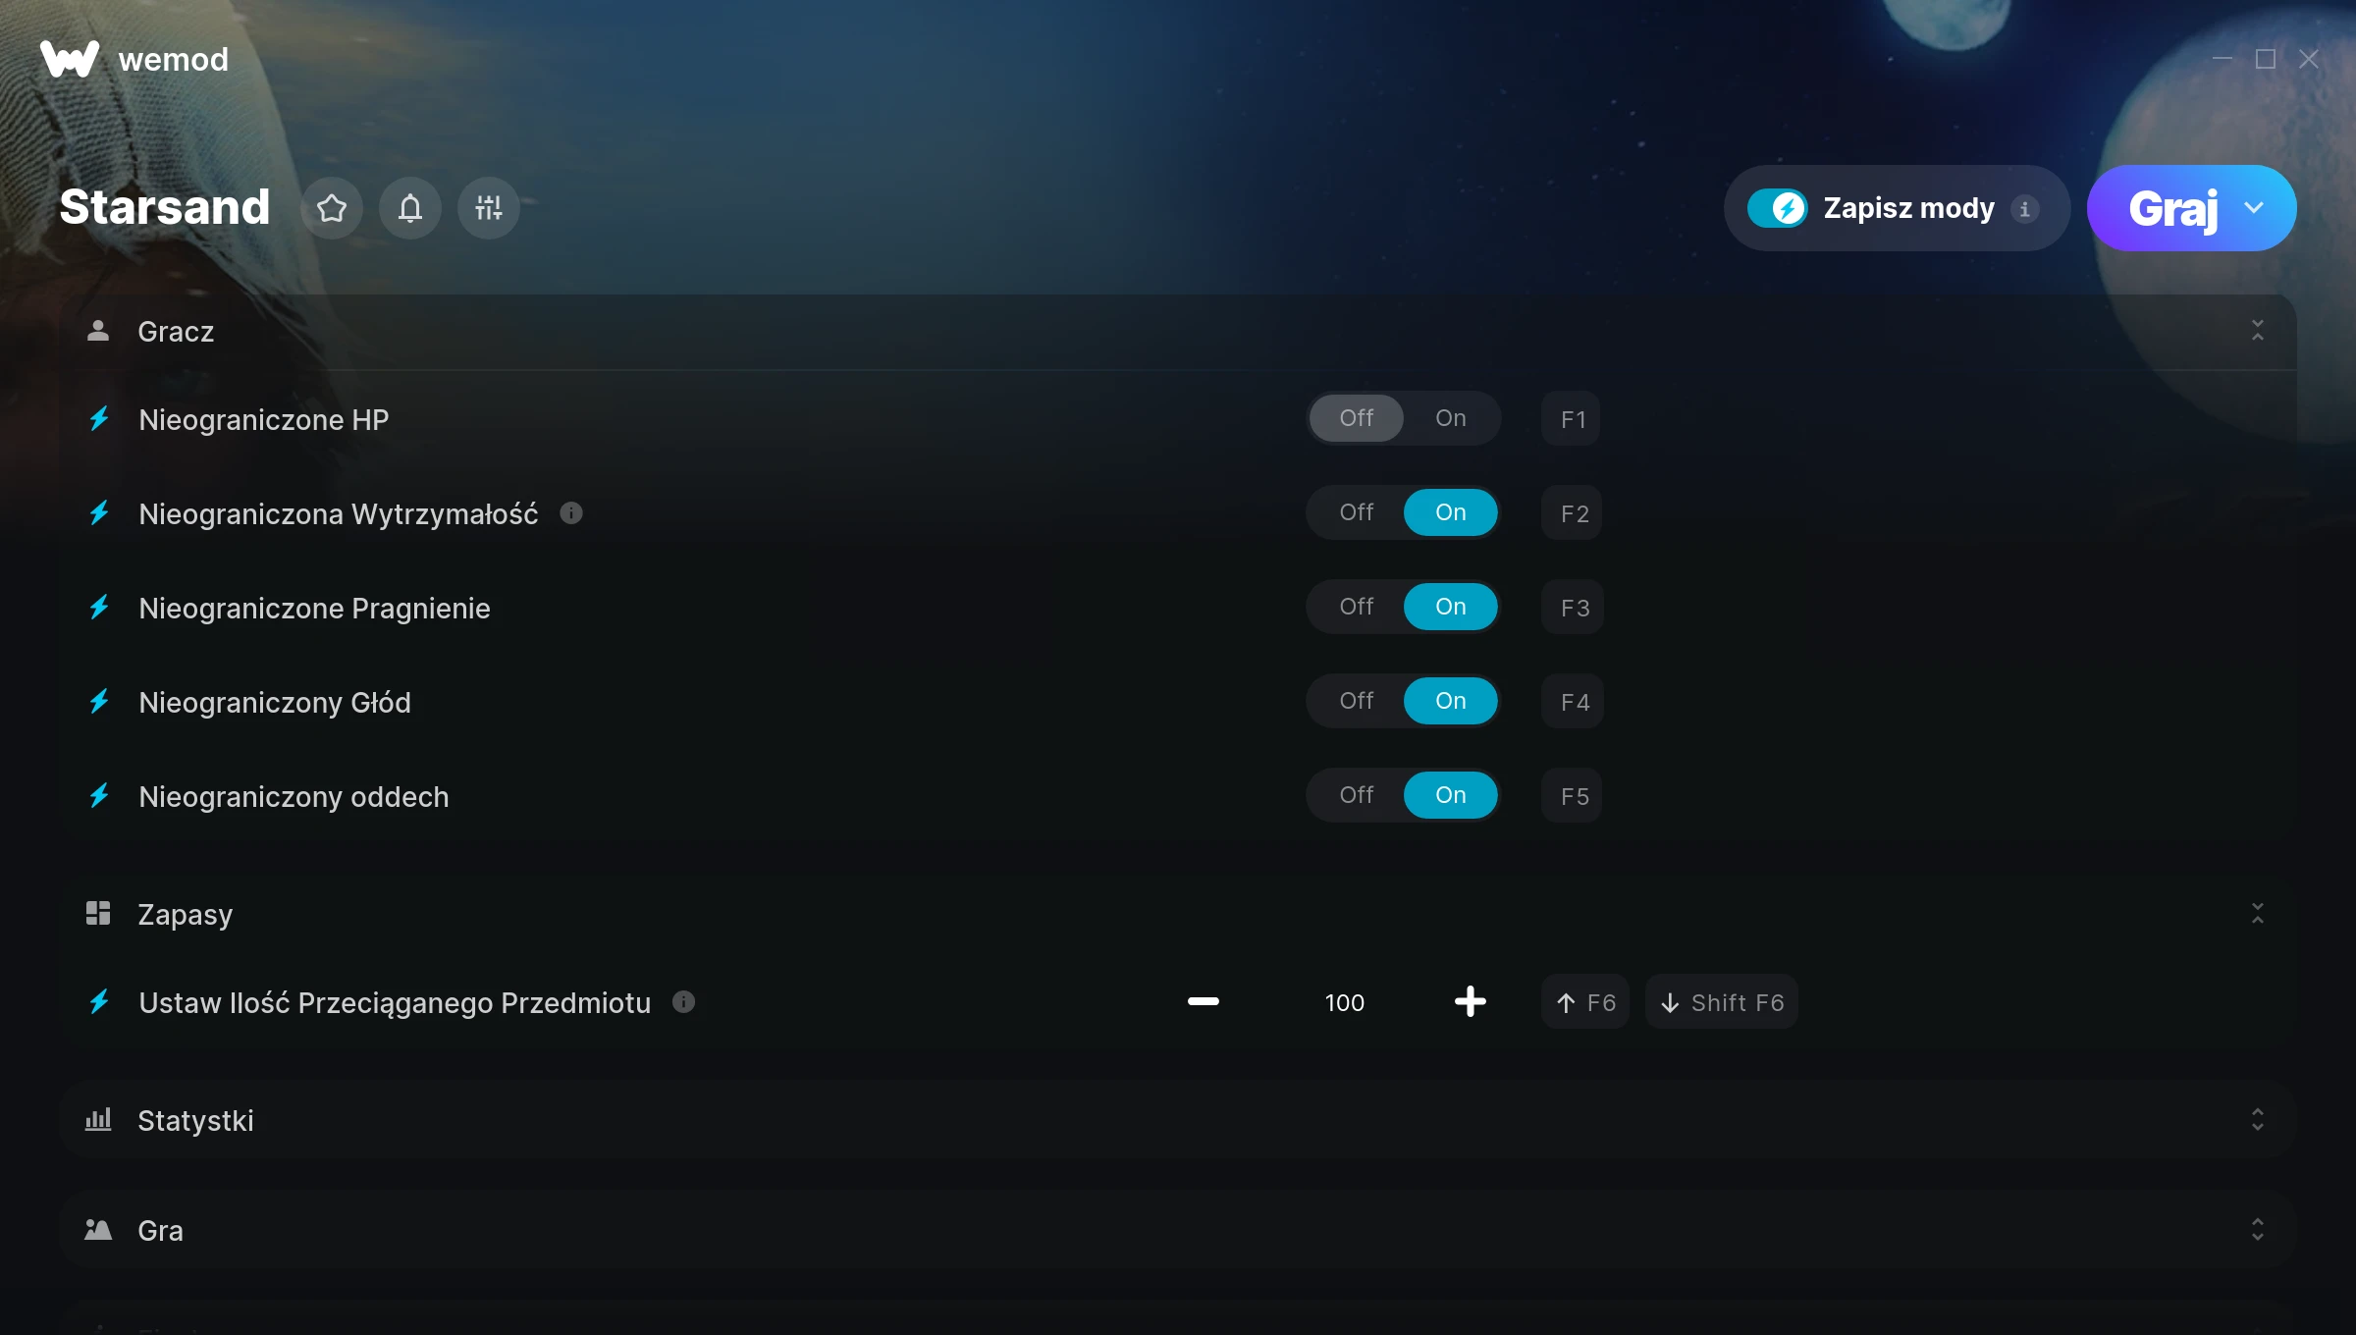This screenshot has height=1335, width=2356.
Task: Change the F1 hotkey for Nieograniczone HP
Action: pyautogui.click(x=1572, y=419)
